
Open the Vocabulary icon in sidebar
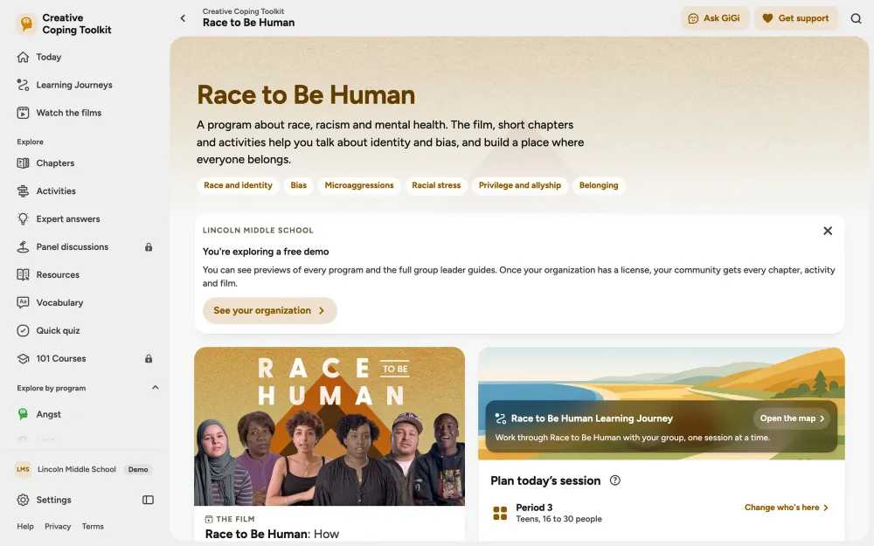23,302
